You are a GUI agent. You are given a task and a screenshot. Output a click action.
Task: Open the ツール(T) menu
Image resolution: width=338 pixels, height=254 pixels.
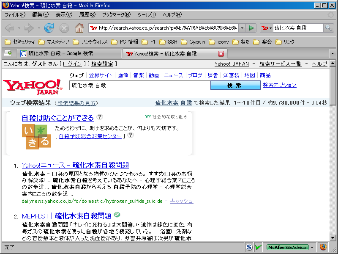point(147,15)
